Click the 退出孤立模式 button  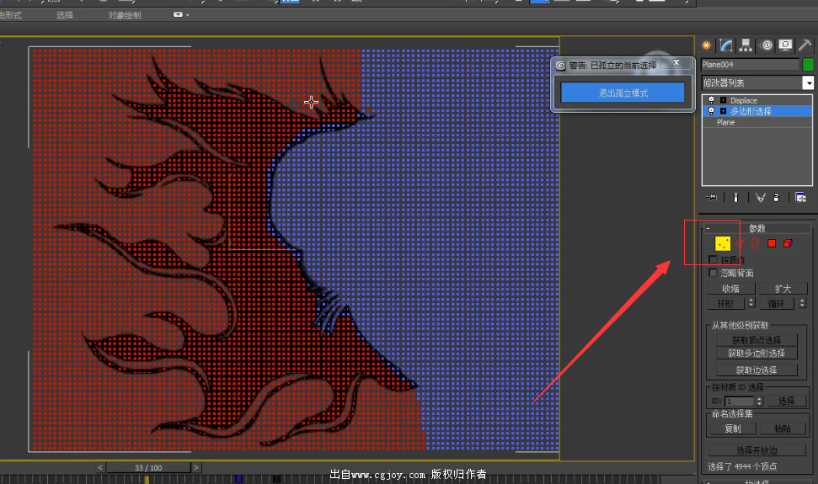pyautogui.click(x=623, y=93)
